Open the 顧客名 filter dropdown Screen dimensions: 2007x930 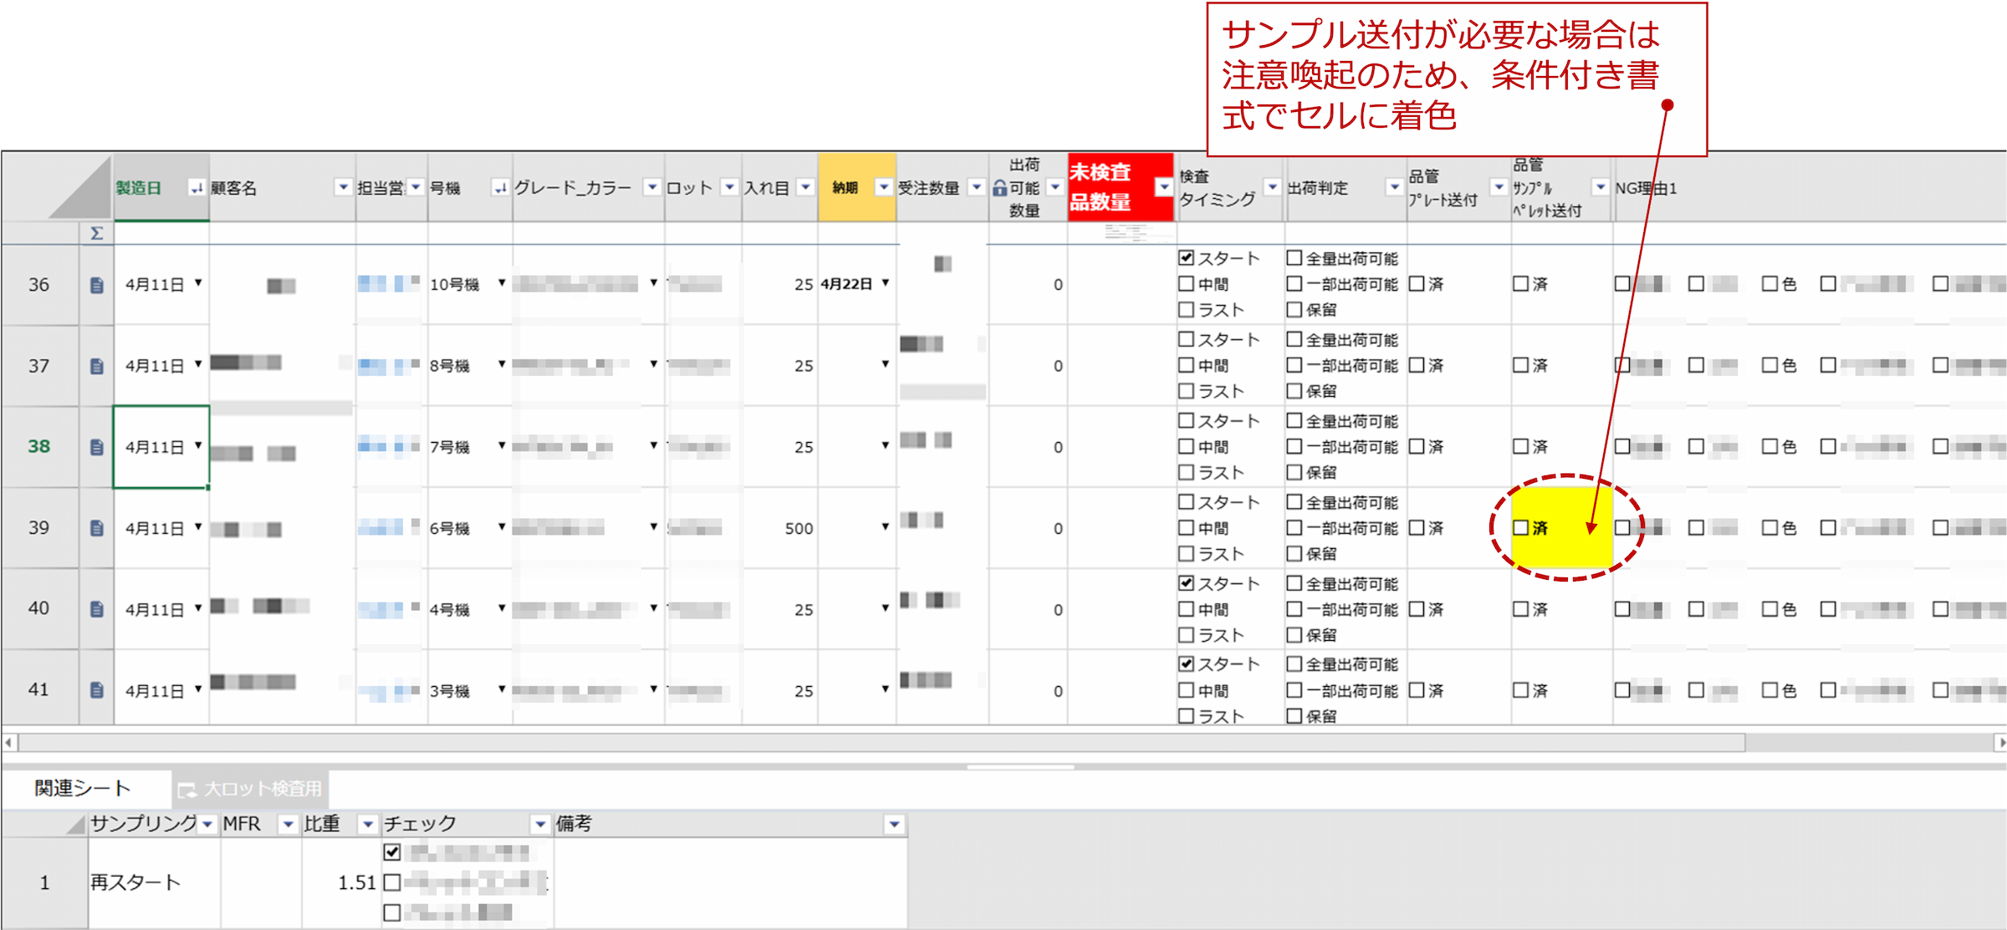[x=343, y=187]
